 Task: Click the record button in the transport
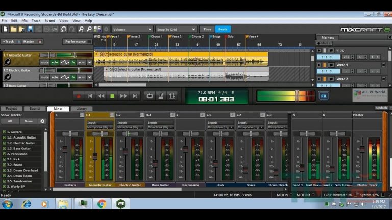pyautogui.click(x=79, y=96)
